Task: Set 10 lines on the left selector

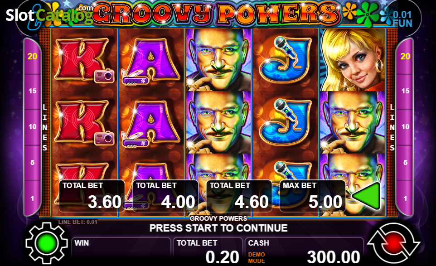Action: tap(33, 127)
